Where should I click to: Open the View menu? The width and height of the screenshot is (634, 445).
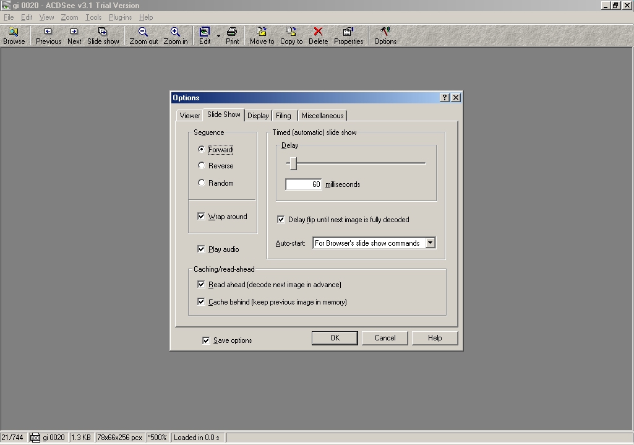click(46, 17)
